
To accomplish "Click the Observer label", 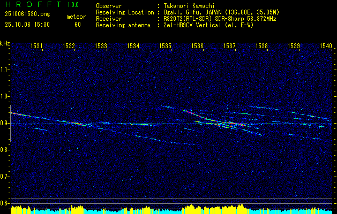I will [x=109, y=6].
